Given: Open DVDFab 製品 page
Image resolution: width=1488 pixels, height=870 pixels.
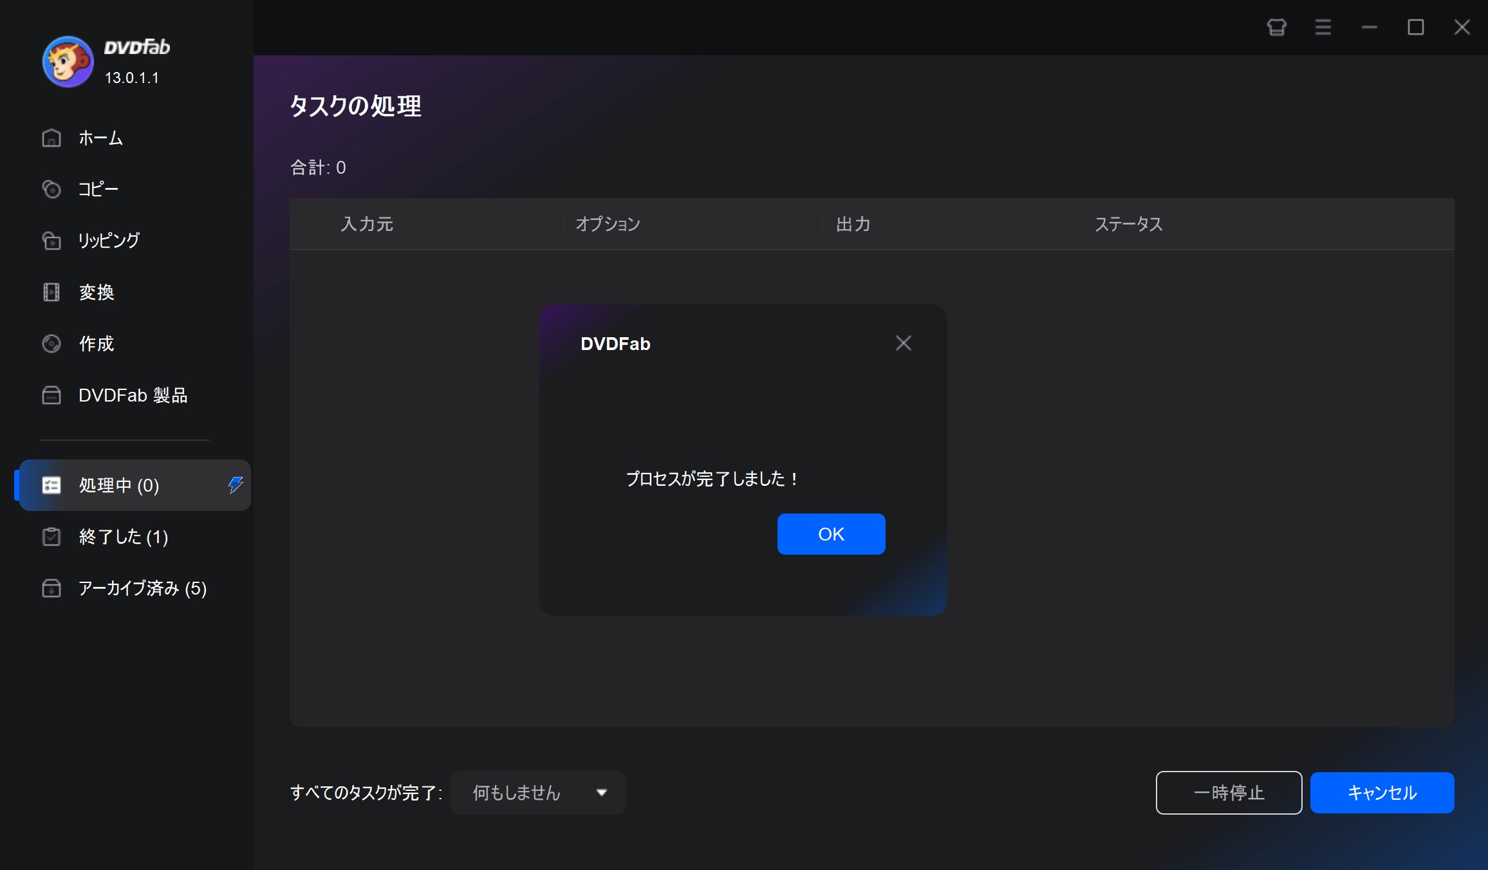Looking at the screenshot, I should click(133, 395).
